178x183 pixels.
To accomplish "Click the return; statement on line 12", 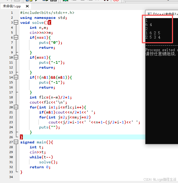I will pos(47,67).
